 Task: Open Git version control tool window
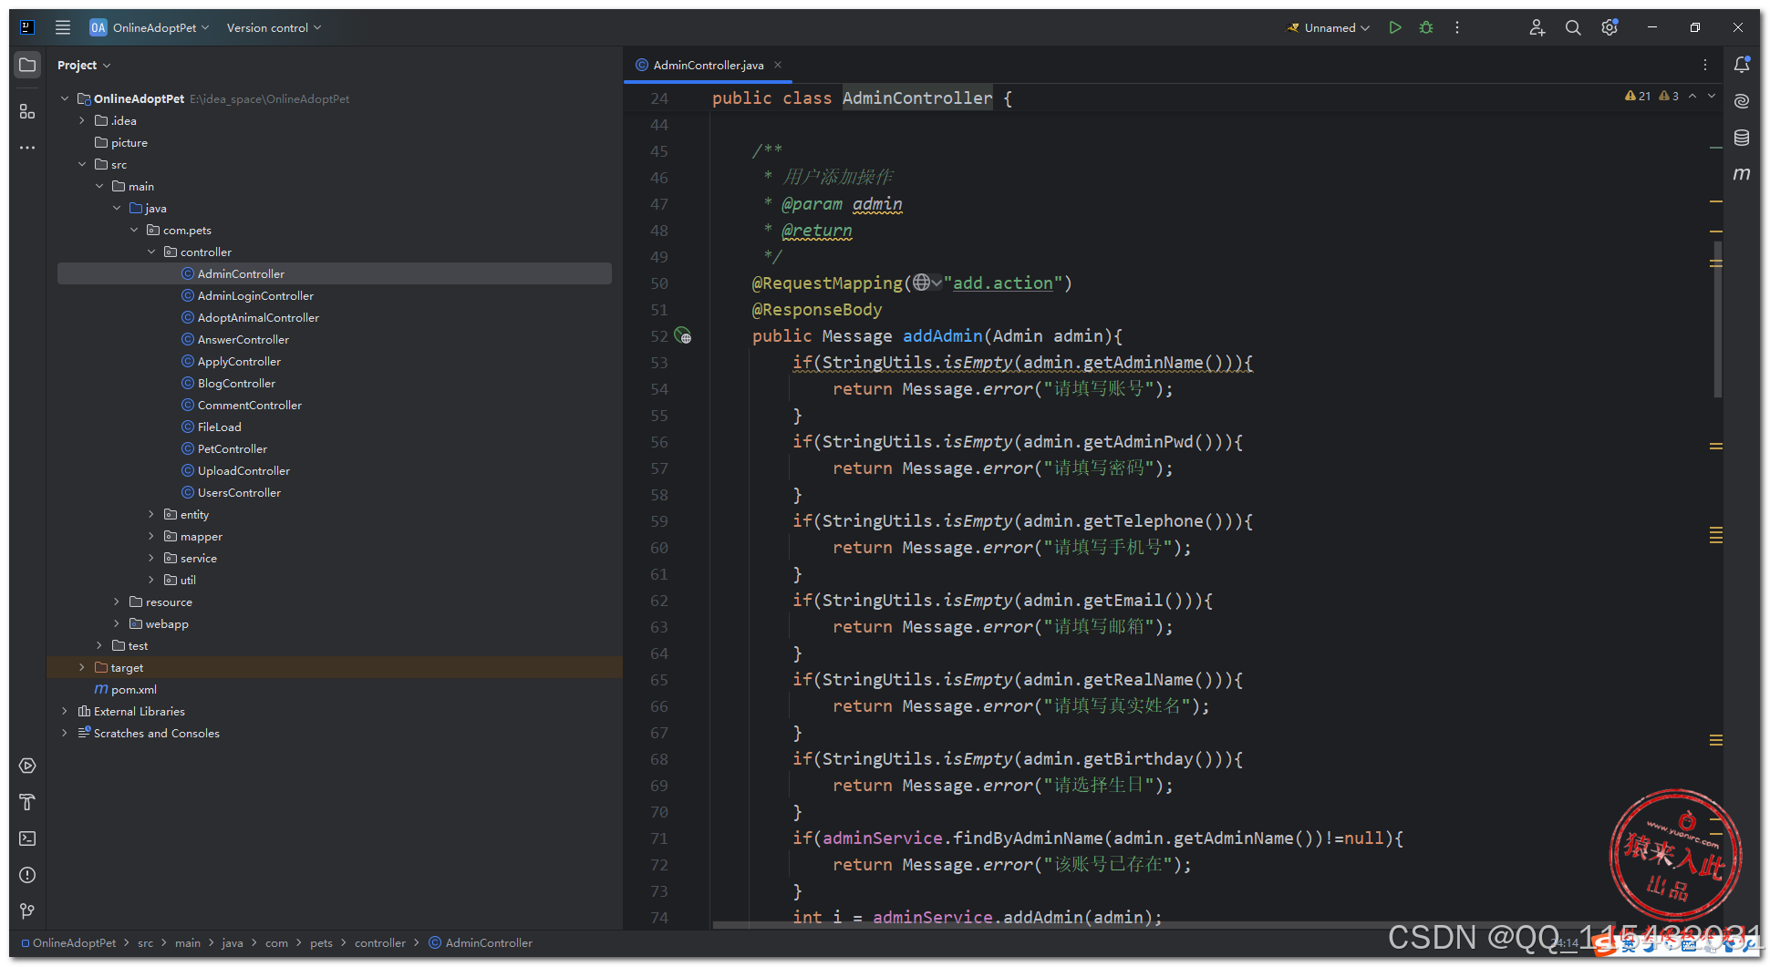27,911
